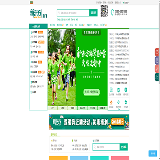Open 大学考试 category in sidebar

click(x=34, y=52)
